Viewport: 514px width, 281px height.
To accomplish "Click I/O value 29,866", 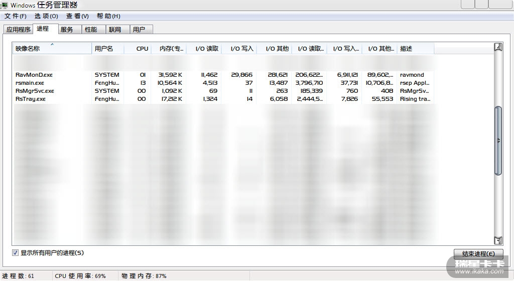I will (x=241, y=75).
